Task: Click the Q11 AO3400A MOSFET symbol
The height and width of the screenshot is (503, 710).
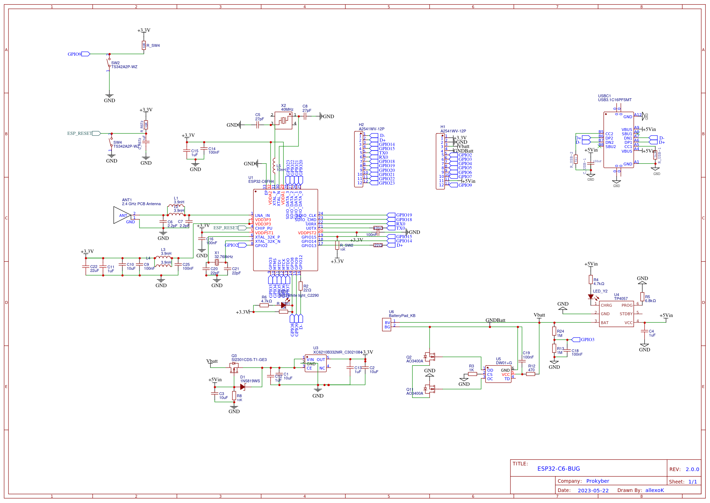Action: pos(430,389)
